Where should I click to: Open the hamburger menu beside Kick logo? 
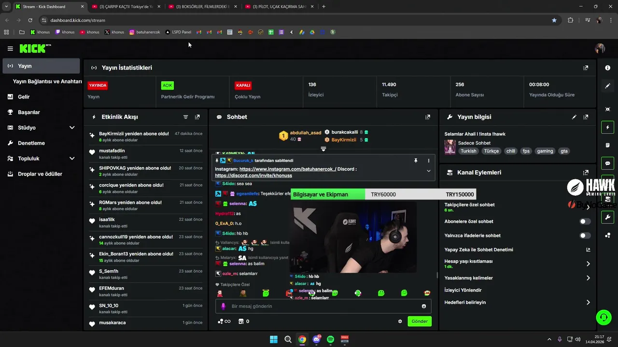(10, 49)
